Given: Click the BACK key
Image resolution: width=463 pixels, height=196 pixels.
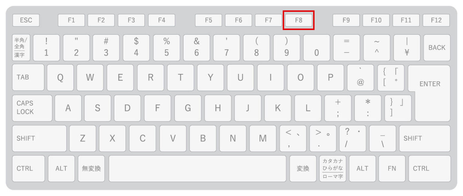Looking at the screenshot, I should 437,47.
